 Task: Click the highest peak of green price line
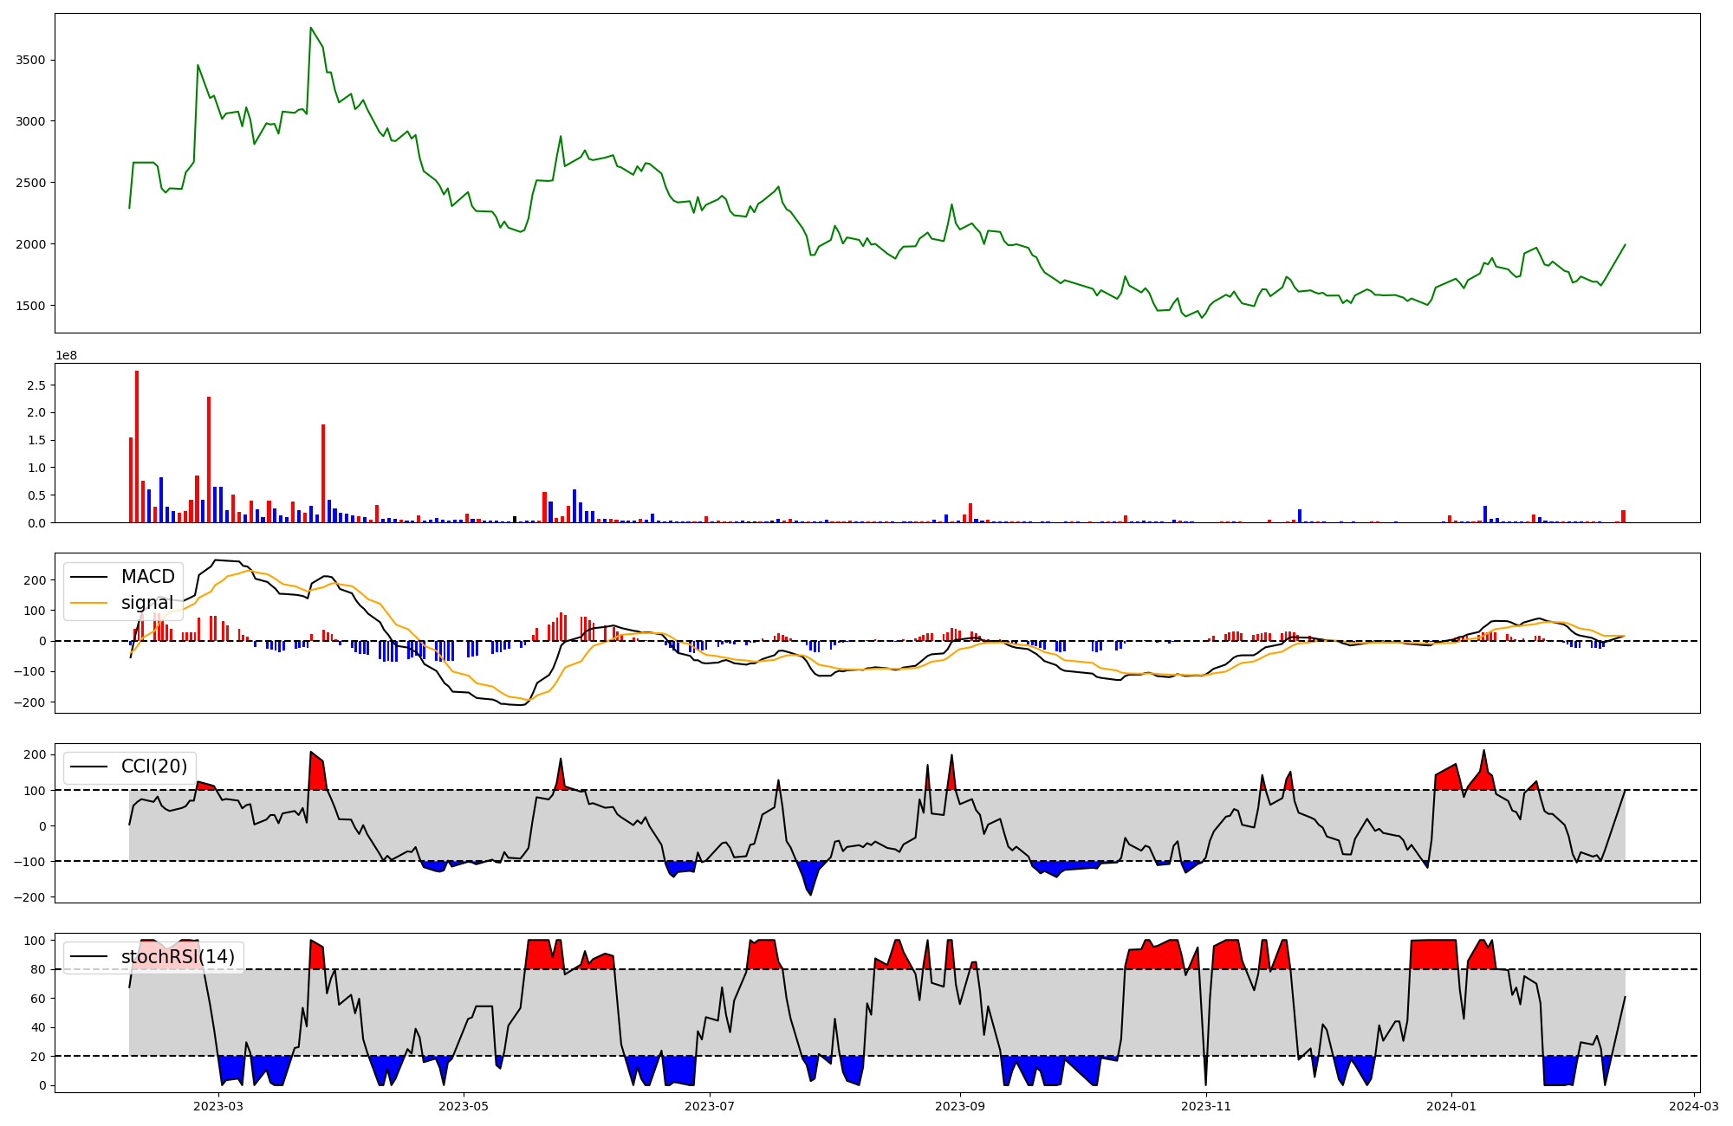pyautogui.click(x=310, y=28)
